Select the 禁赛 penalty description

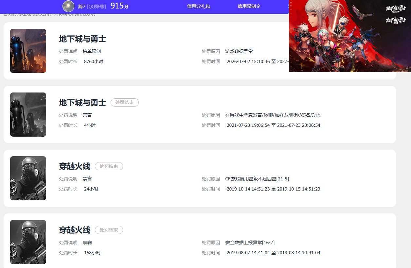[87, 243]
